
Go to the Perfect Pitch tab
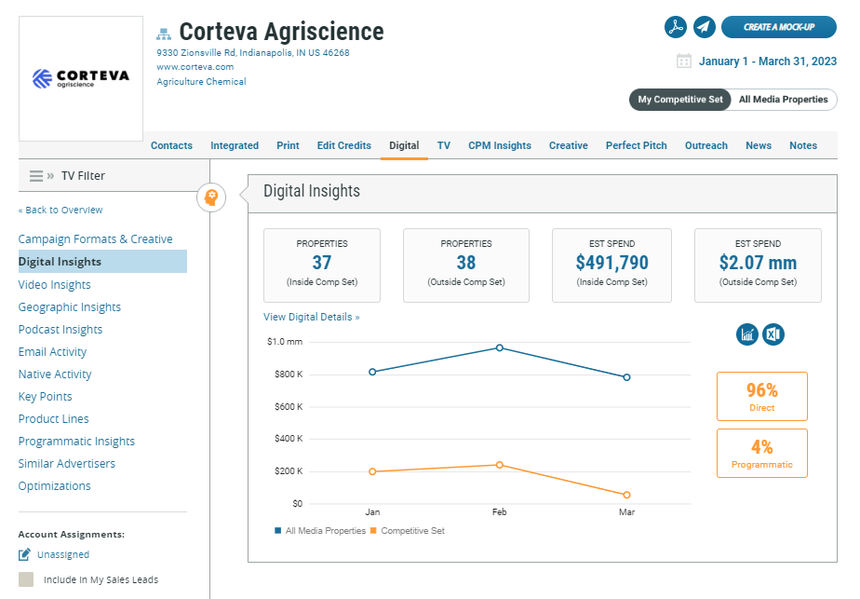click(637, 145)
